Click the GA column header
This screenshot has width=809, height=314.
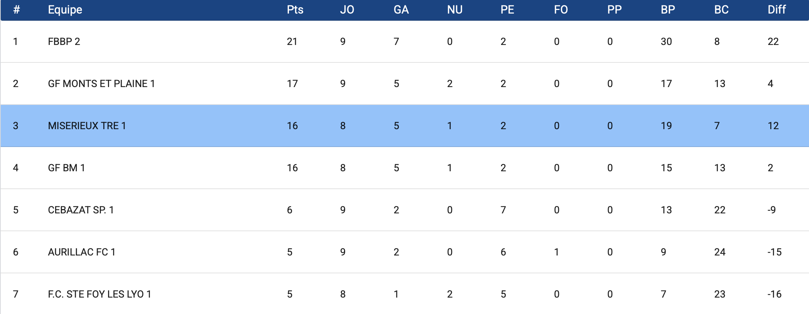401,10
